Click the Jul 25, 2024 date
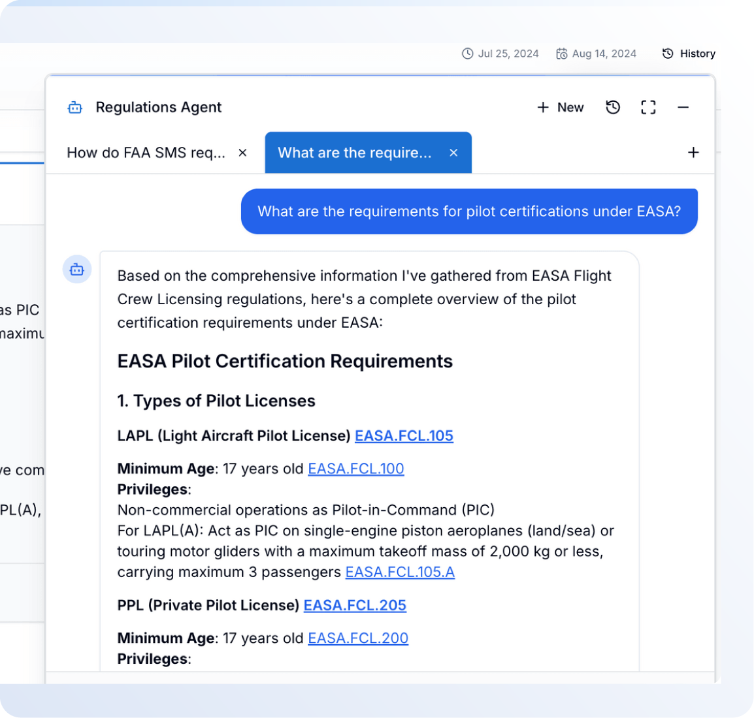The height and width of the screenshot is (718, 754). coord(500,54)
